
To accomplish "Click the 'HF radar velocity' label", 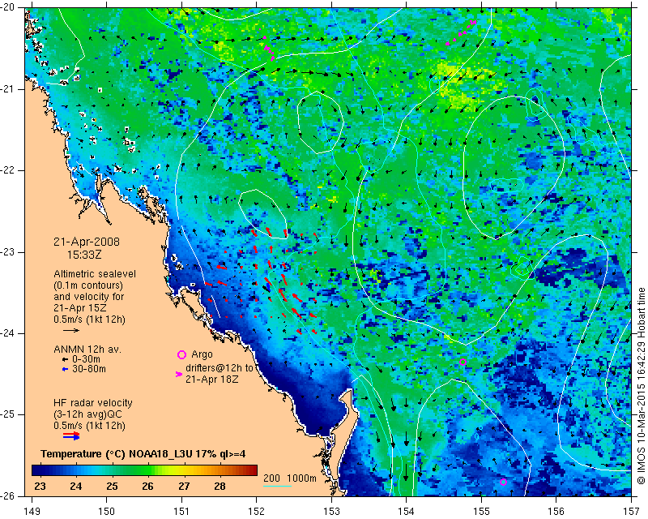I will click(x=93, y=403).
